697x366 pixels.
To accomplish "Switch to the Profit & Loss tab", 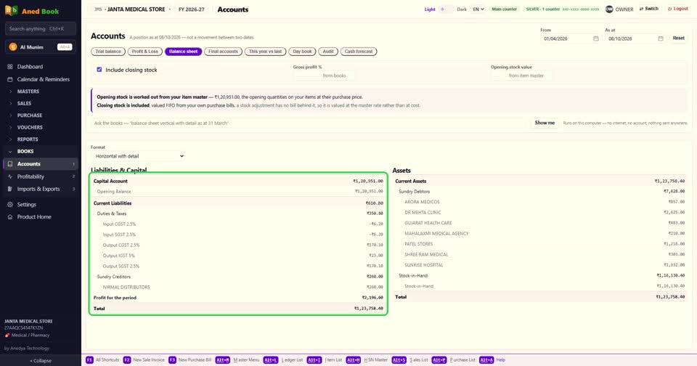I will pos(145,52).
